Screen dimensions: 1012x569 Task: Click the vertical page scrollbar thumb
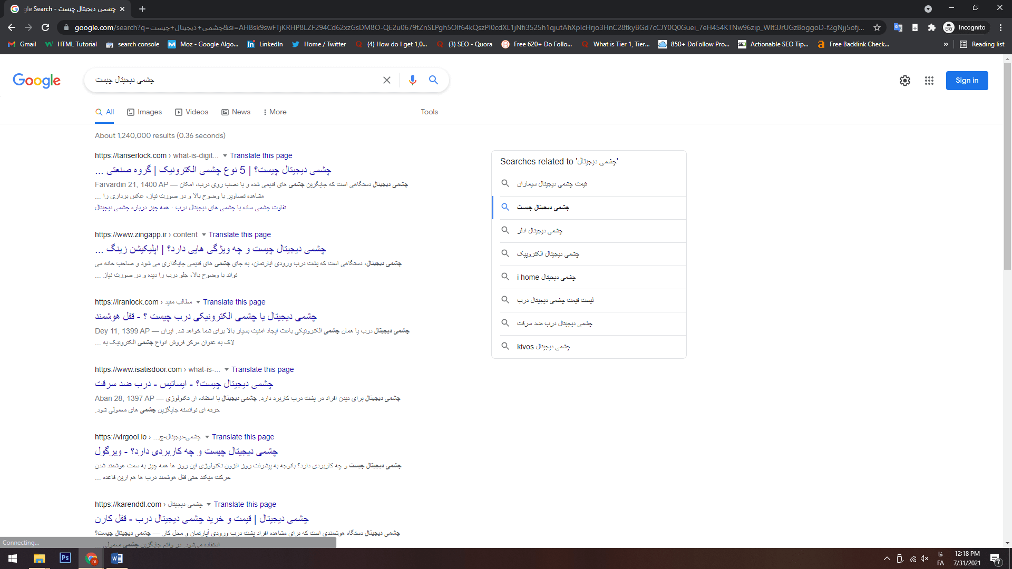pos(1007,166)
